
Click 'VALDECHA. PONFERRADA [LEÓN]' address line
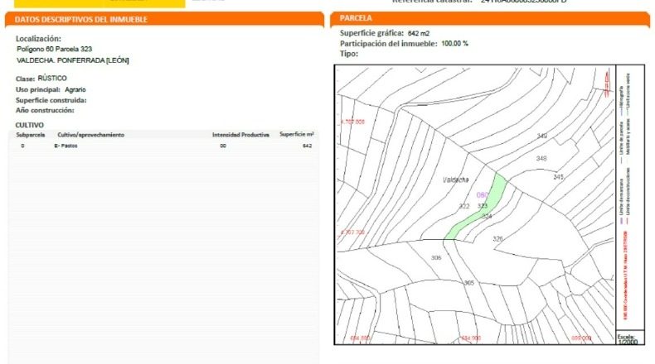(73, 60)
